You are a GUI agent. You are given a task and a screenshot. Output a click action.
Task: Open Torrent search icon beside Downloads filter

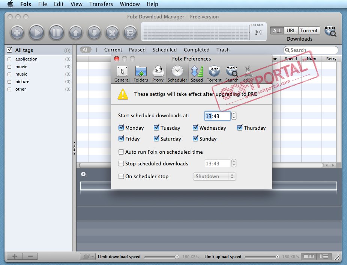click(x=330, y=31)
